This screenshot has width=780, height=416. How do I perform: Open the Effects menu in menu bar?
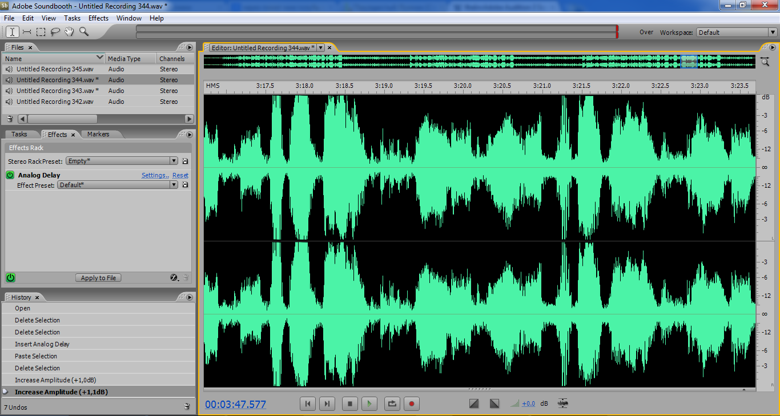98,18
